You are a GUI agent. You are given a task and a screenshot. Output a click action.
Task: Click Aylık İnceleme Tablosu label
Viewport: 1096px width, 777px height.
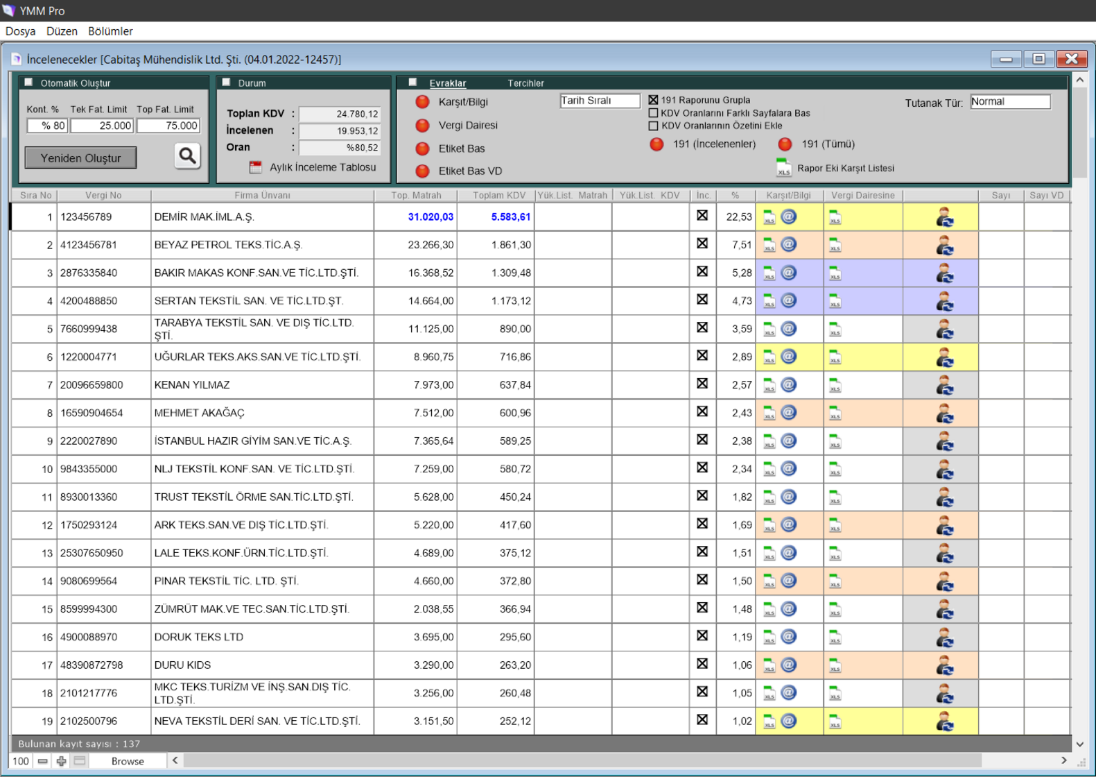[x=322, y=167]
